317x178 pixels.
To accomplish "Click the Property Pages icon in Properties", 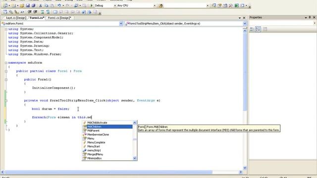I will tap(265, 29).
